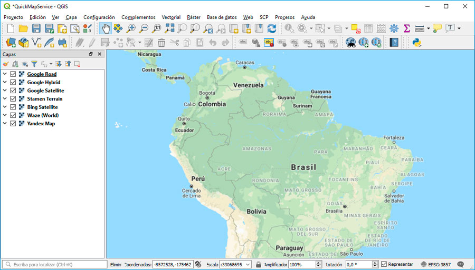The image size is (475, 270).
Task: Toggle the scale lock padlock icon
Action: pos(258,264)
